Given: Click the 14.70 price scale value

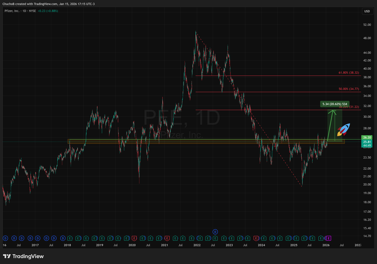Looking at the screenshot, I should (x=367, y=236).
